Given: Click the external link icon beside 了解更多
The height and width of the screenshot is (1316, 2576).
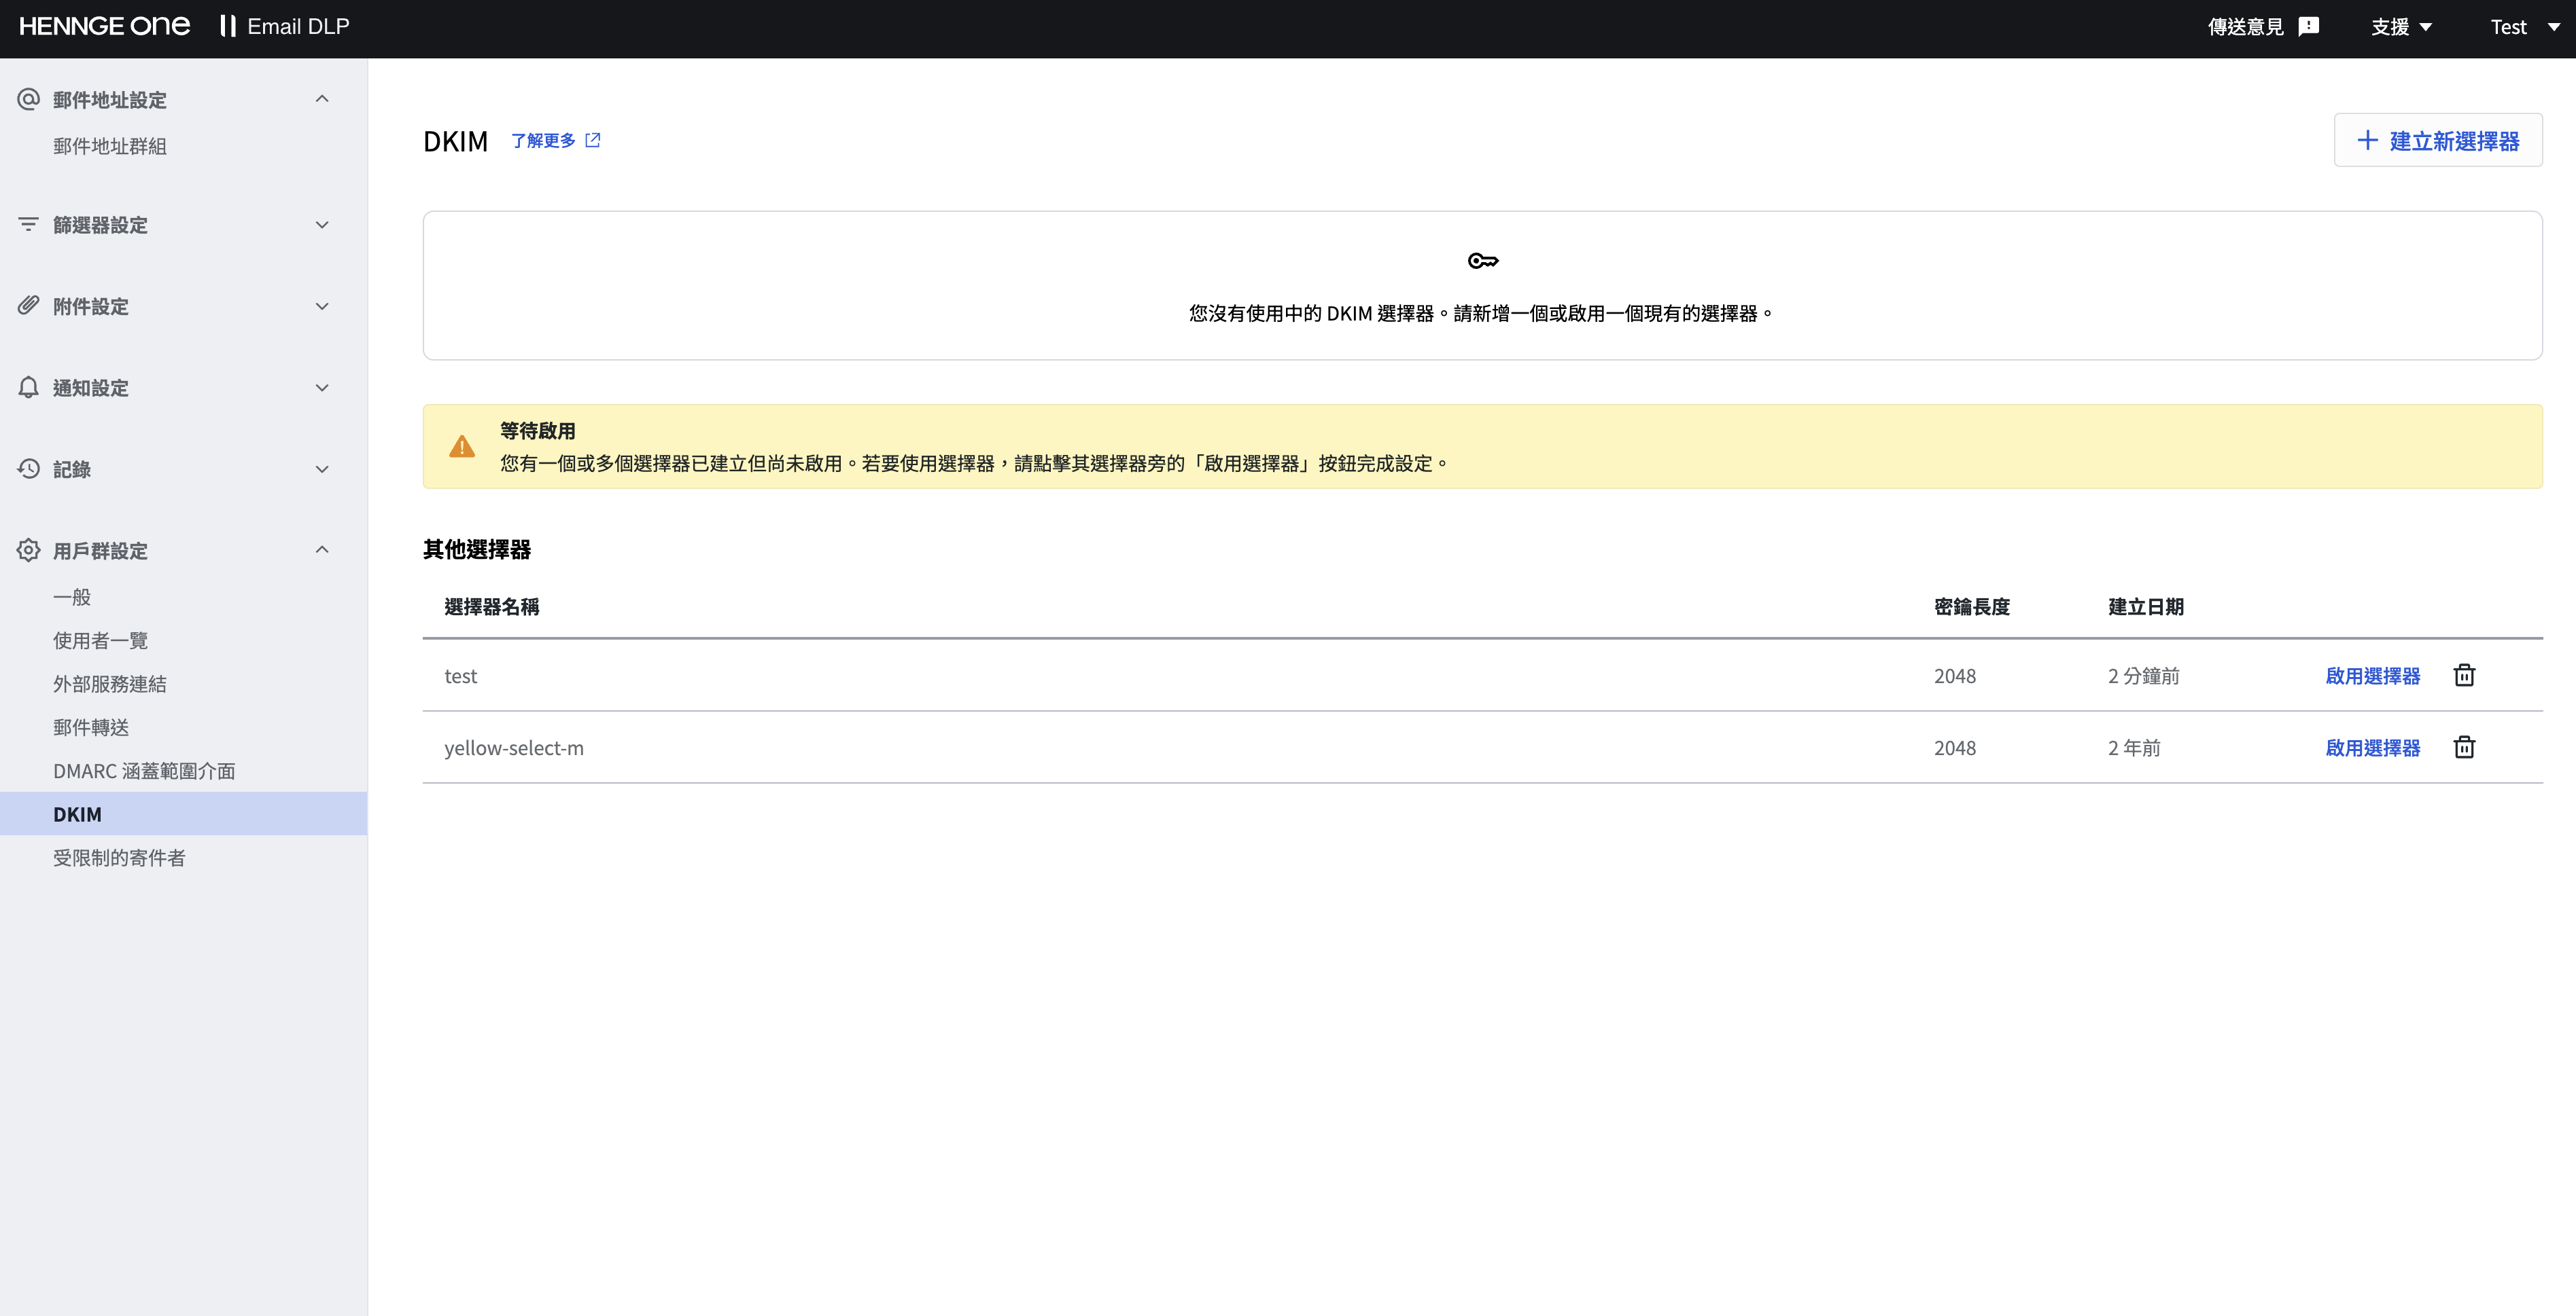Looking at the screenshot, I should click(593, 140).
